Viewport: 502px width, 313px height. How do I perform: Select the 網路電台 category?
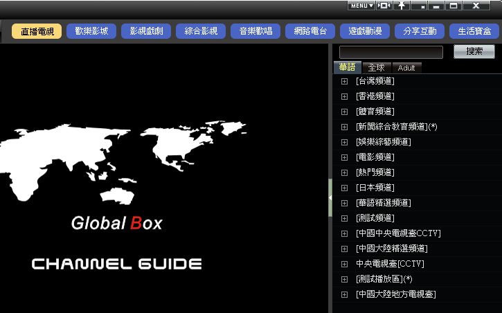[311, 31]
